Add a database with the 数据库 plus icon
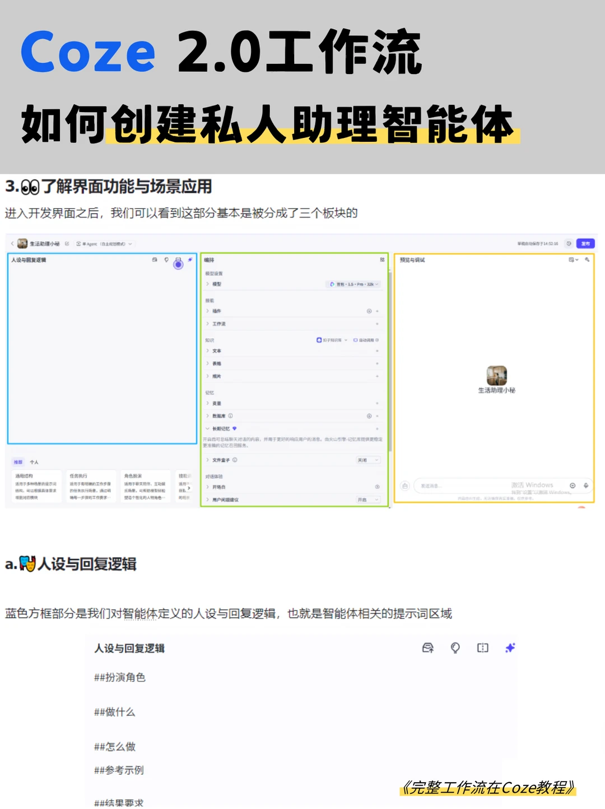 click(x=378, y=416)
